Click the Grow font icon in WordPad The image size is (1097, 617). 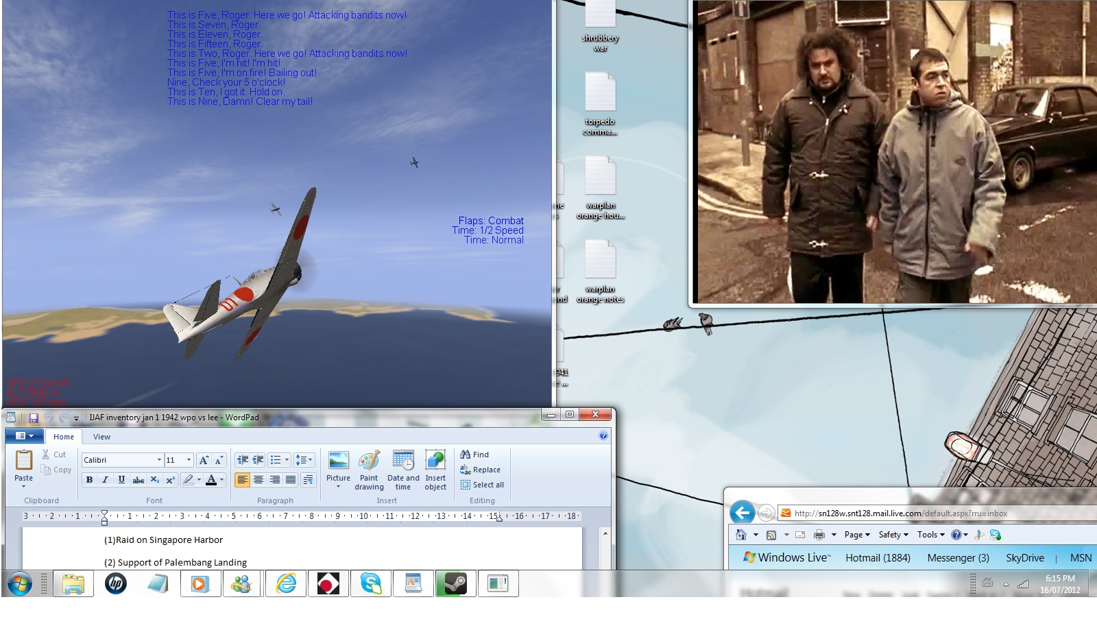click(204, 460)
